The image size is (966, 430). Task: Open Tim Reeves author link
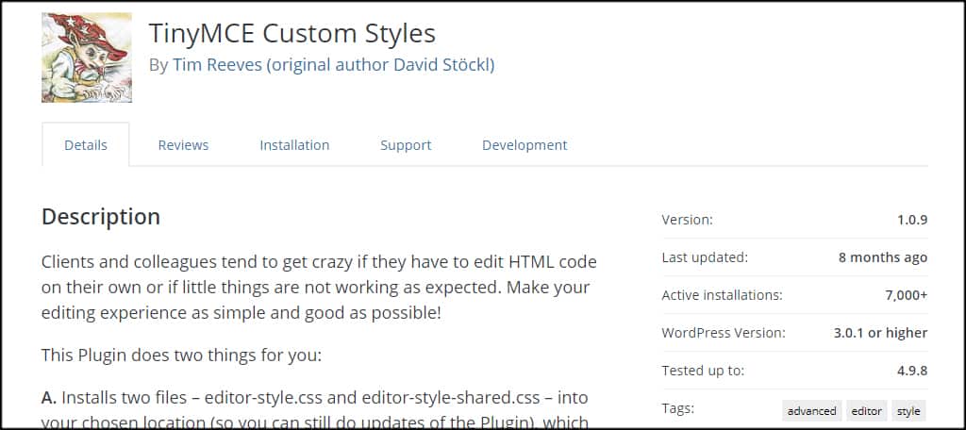333,65
